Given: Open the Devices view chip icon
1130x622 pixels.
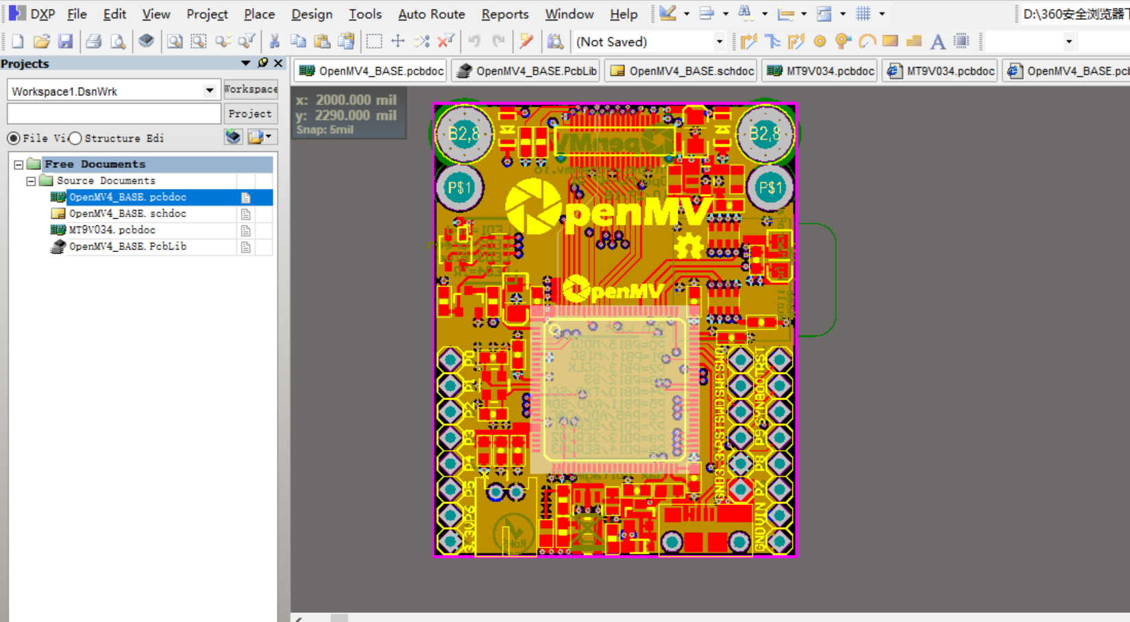Looking at the screenshot, I should (146, 42).
